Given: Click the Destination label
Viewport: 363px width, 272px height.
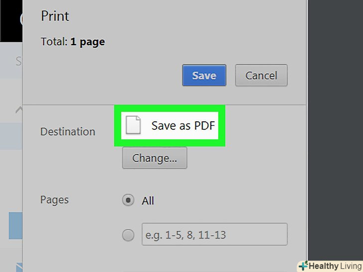Looking at the screenshot, I should [x=67, y=132].
